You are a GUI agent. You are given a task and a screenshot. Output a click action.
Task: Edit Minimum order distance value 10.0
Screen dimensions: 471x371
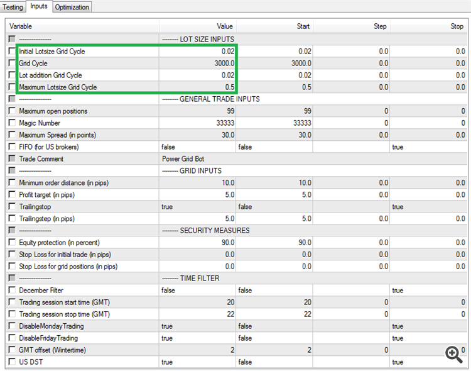(198, 182)
